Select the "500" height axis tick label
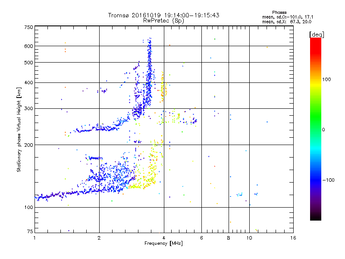The image size is (345, 259). (x=28, y=63)
